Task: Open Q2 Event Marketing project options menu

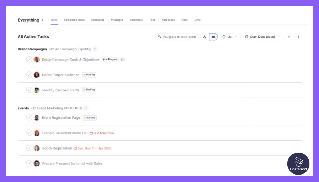Action: [x=86, y=108]
